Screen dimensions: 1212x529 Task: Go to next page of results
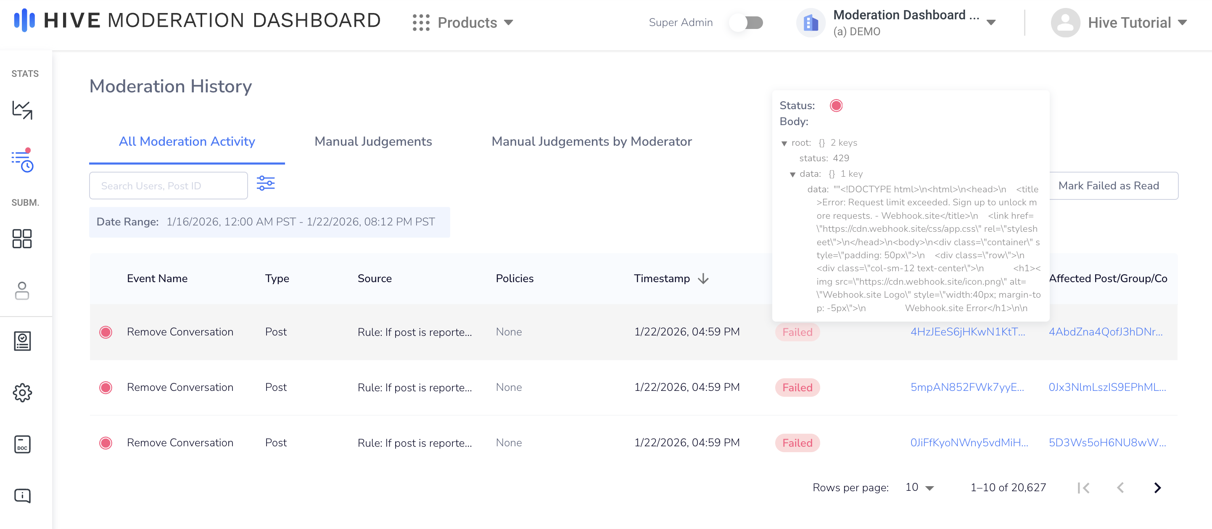click(1157, 488)
